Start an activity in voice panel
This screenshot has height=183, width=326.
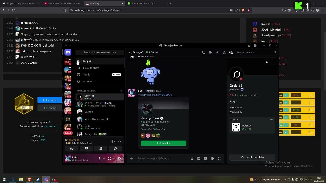(101, 149)
